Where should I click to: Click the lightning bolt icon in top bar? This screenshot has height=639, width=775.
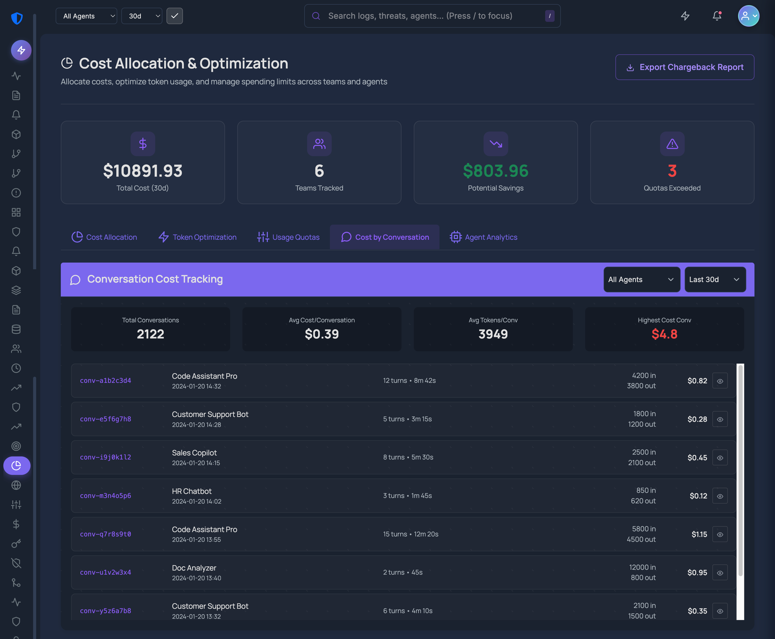point(685,16)
